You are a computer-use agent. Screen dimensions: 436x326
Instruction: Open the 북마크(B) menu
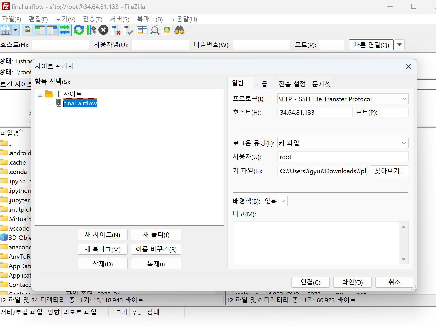tap(150, 19)
